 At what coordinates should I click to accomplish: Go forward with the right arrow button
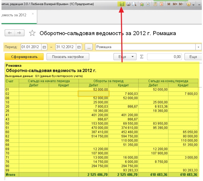coord(20,33)
